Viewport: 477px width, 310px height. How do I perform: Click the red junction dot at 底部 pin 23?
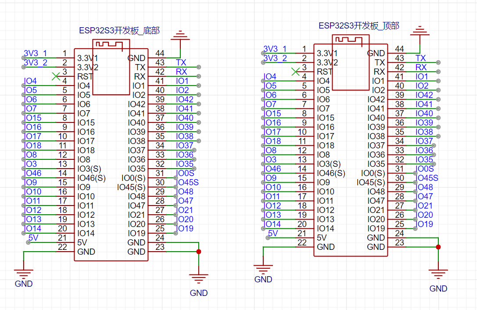click(x=199, y=252)
